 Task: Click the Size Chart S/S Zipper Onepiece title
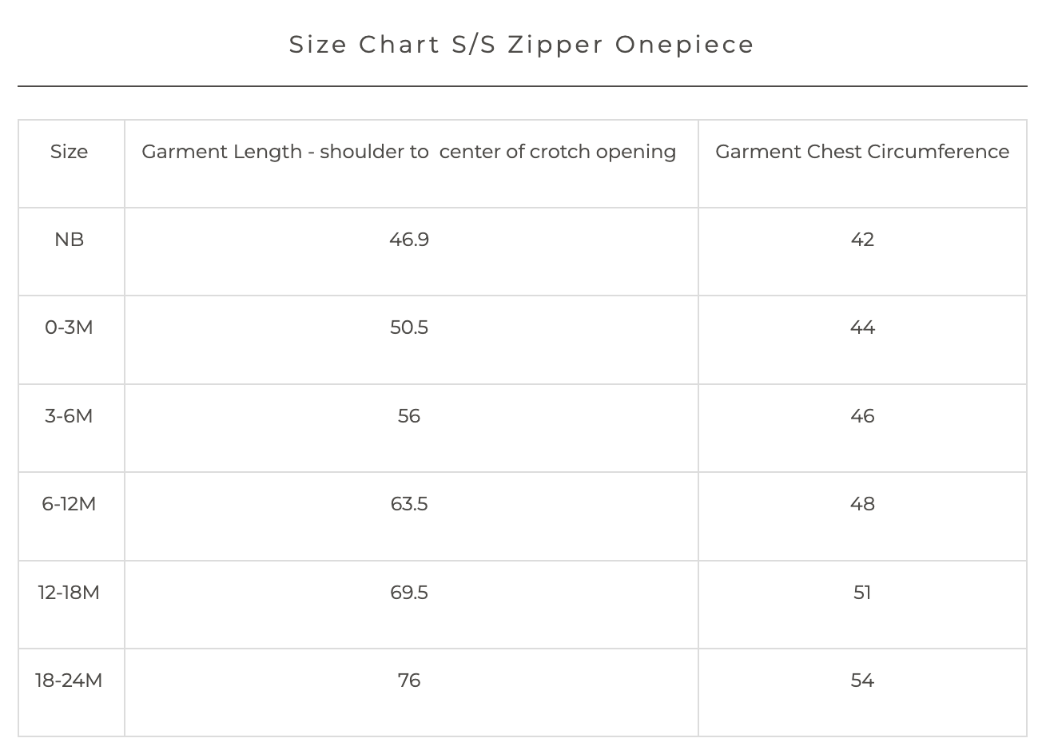click(x=522, y=44)
